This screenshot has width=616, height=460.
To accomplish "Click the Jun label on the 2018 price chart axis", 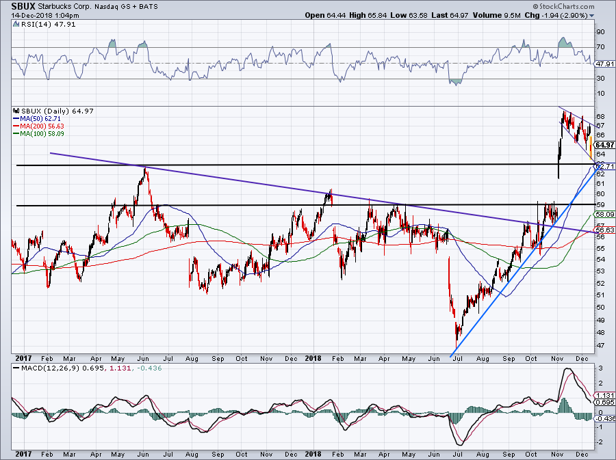I will coord(434,359).
